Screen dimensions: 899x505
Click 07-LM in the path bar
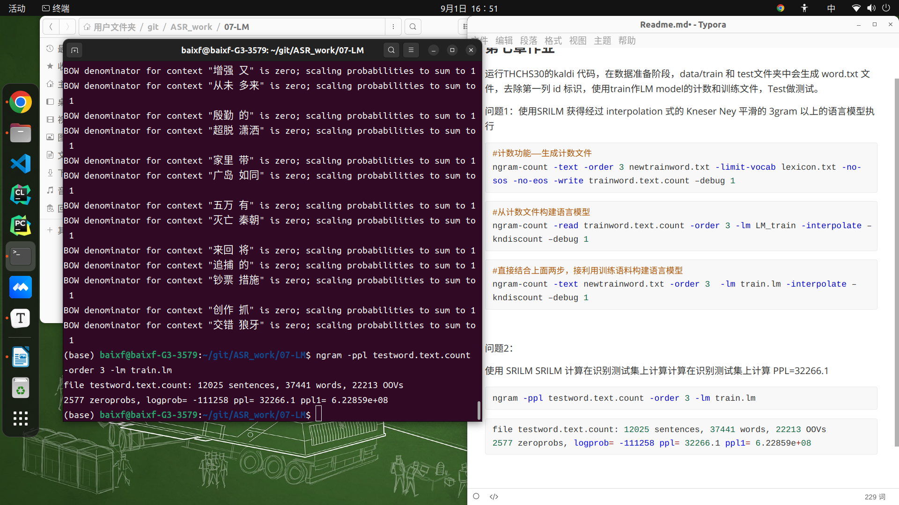236,27
